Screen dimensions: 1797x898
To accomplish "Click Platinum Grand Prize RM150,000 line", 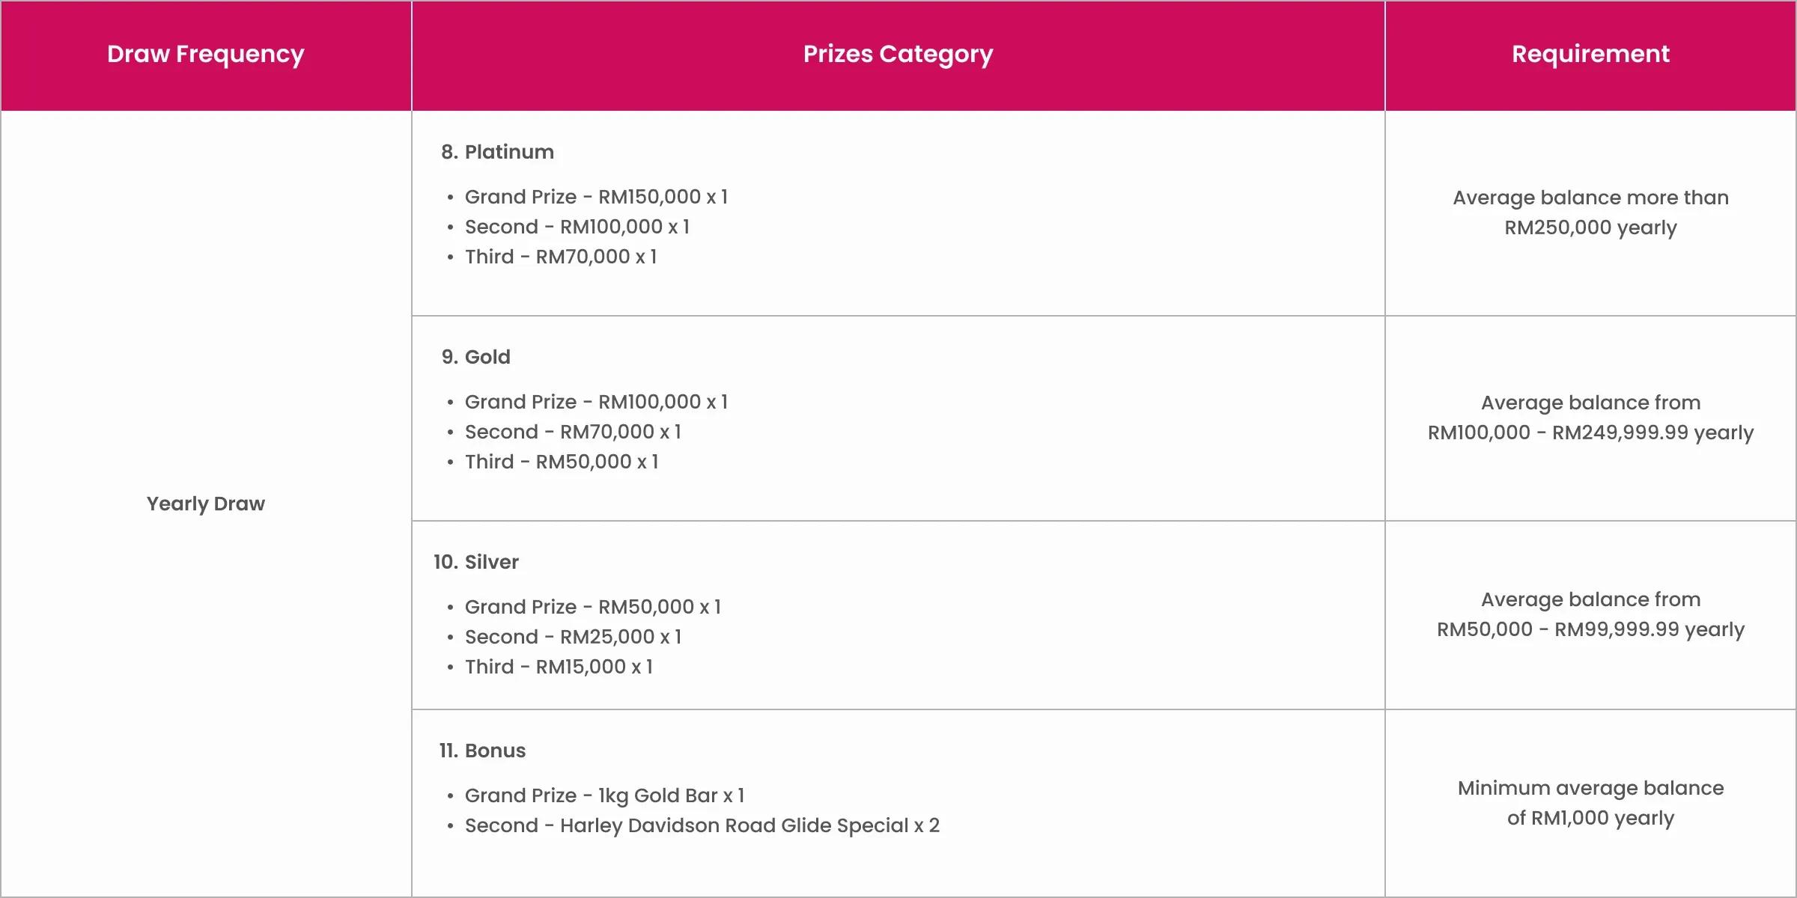I will tap(596, 197).
